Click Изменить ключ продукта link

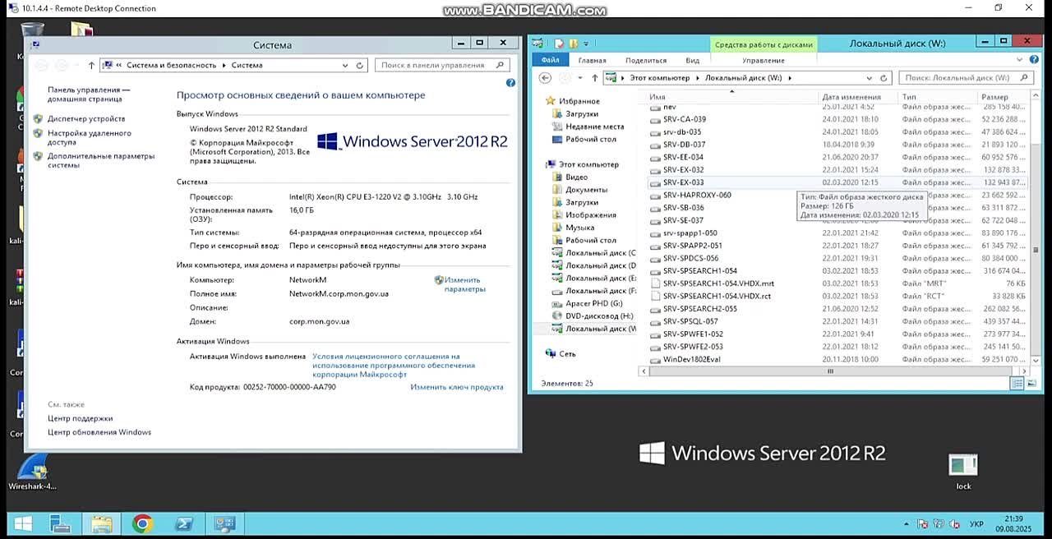click(457, 387)
